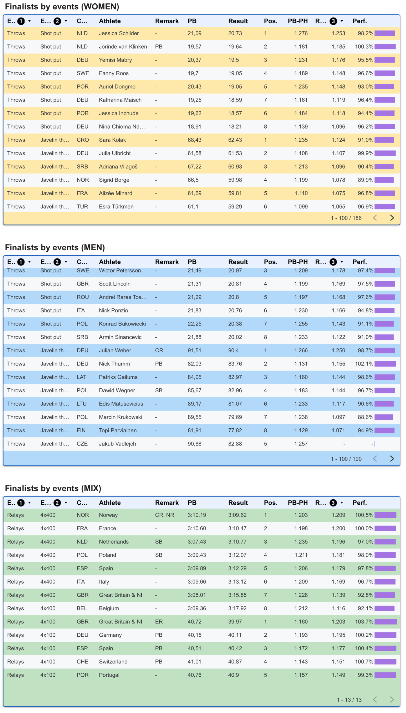This screenshot has height=713, width=406.
Task: Click next page arrow in MIX table
Action: click(392, 700)
